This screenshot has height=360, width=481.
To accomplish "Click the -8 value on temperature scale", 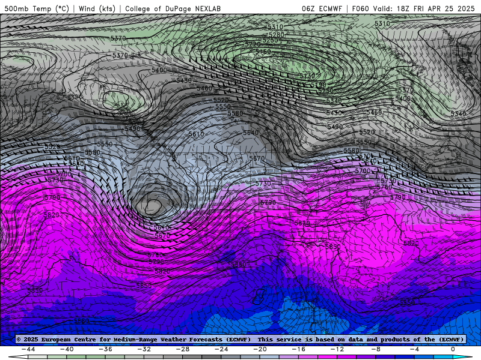I will tap(375, 349).
